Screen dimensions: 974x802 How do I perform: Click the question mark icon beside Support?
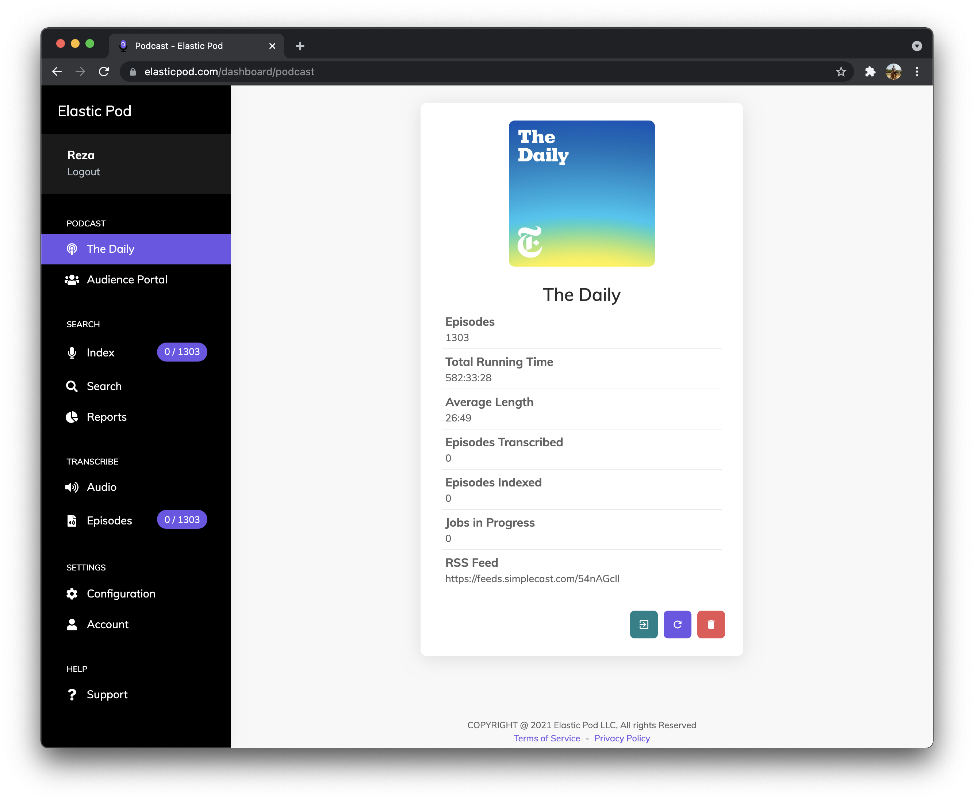[x=72, y=694]
